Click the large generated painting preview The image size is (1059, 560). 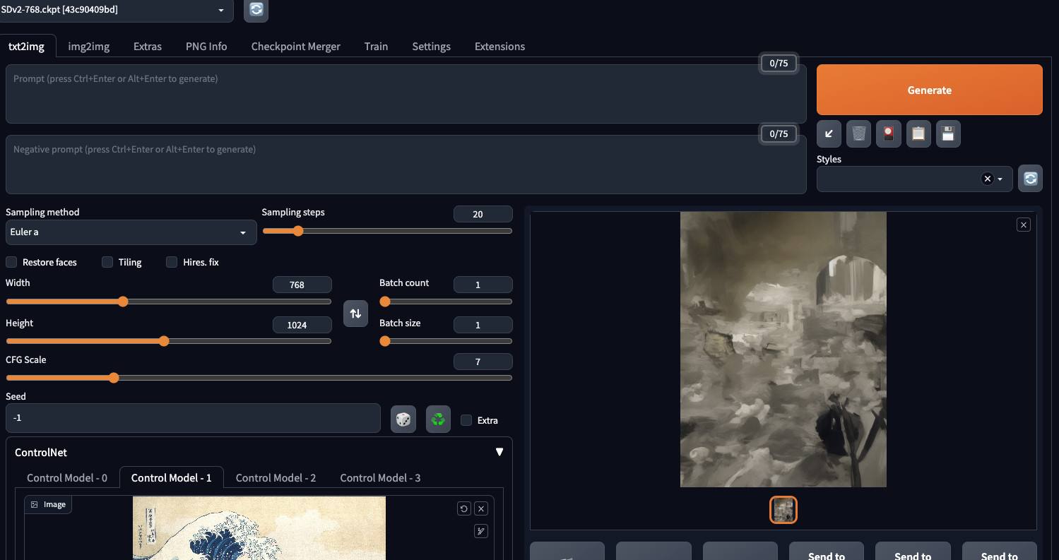coord(783,350)
